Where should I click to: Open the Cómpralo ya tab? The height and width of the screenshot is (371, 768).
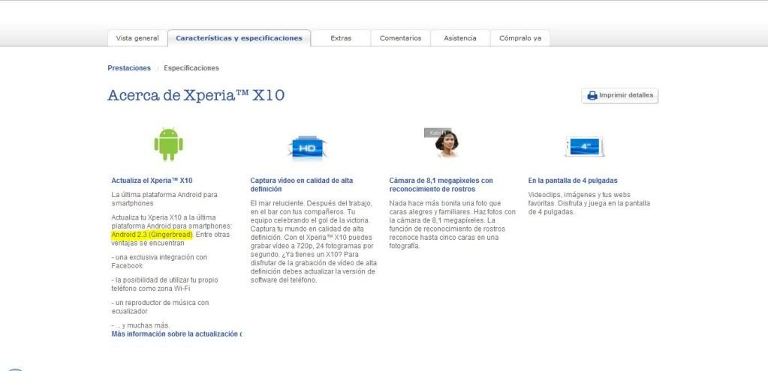click(x=520, y=38)
